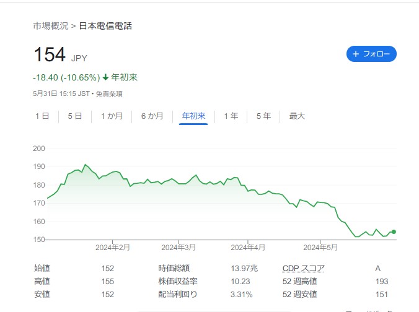Click the 株価収益率 label
Viewport: 419px width, 312px height.
coord(178,281)
